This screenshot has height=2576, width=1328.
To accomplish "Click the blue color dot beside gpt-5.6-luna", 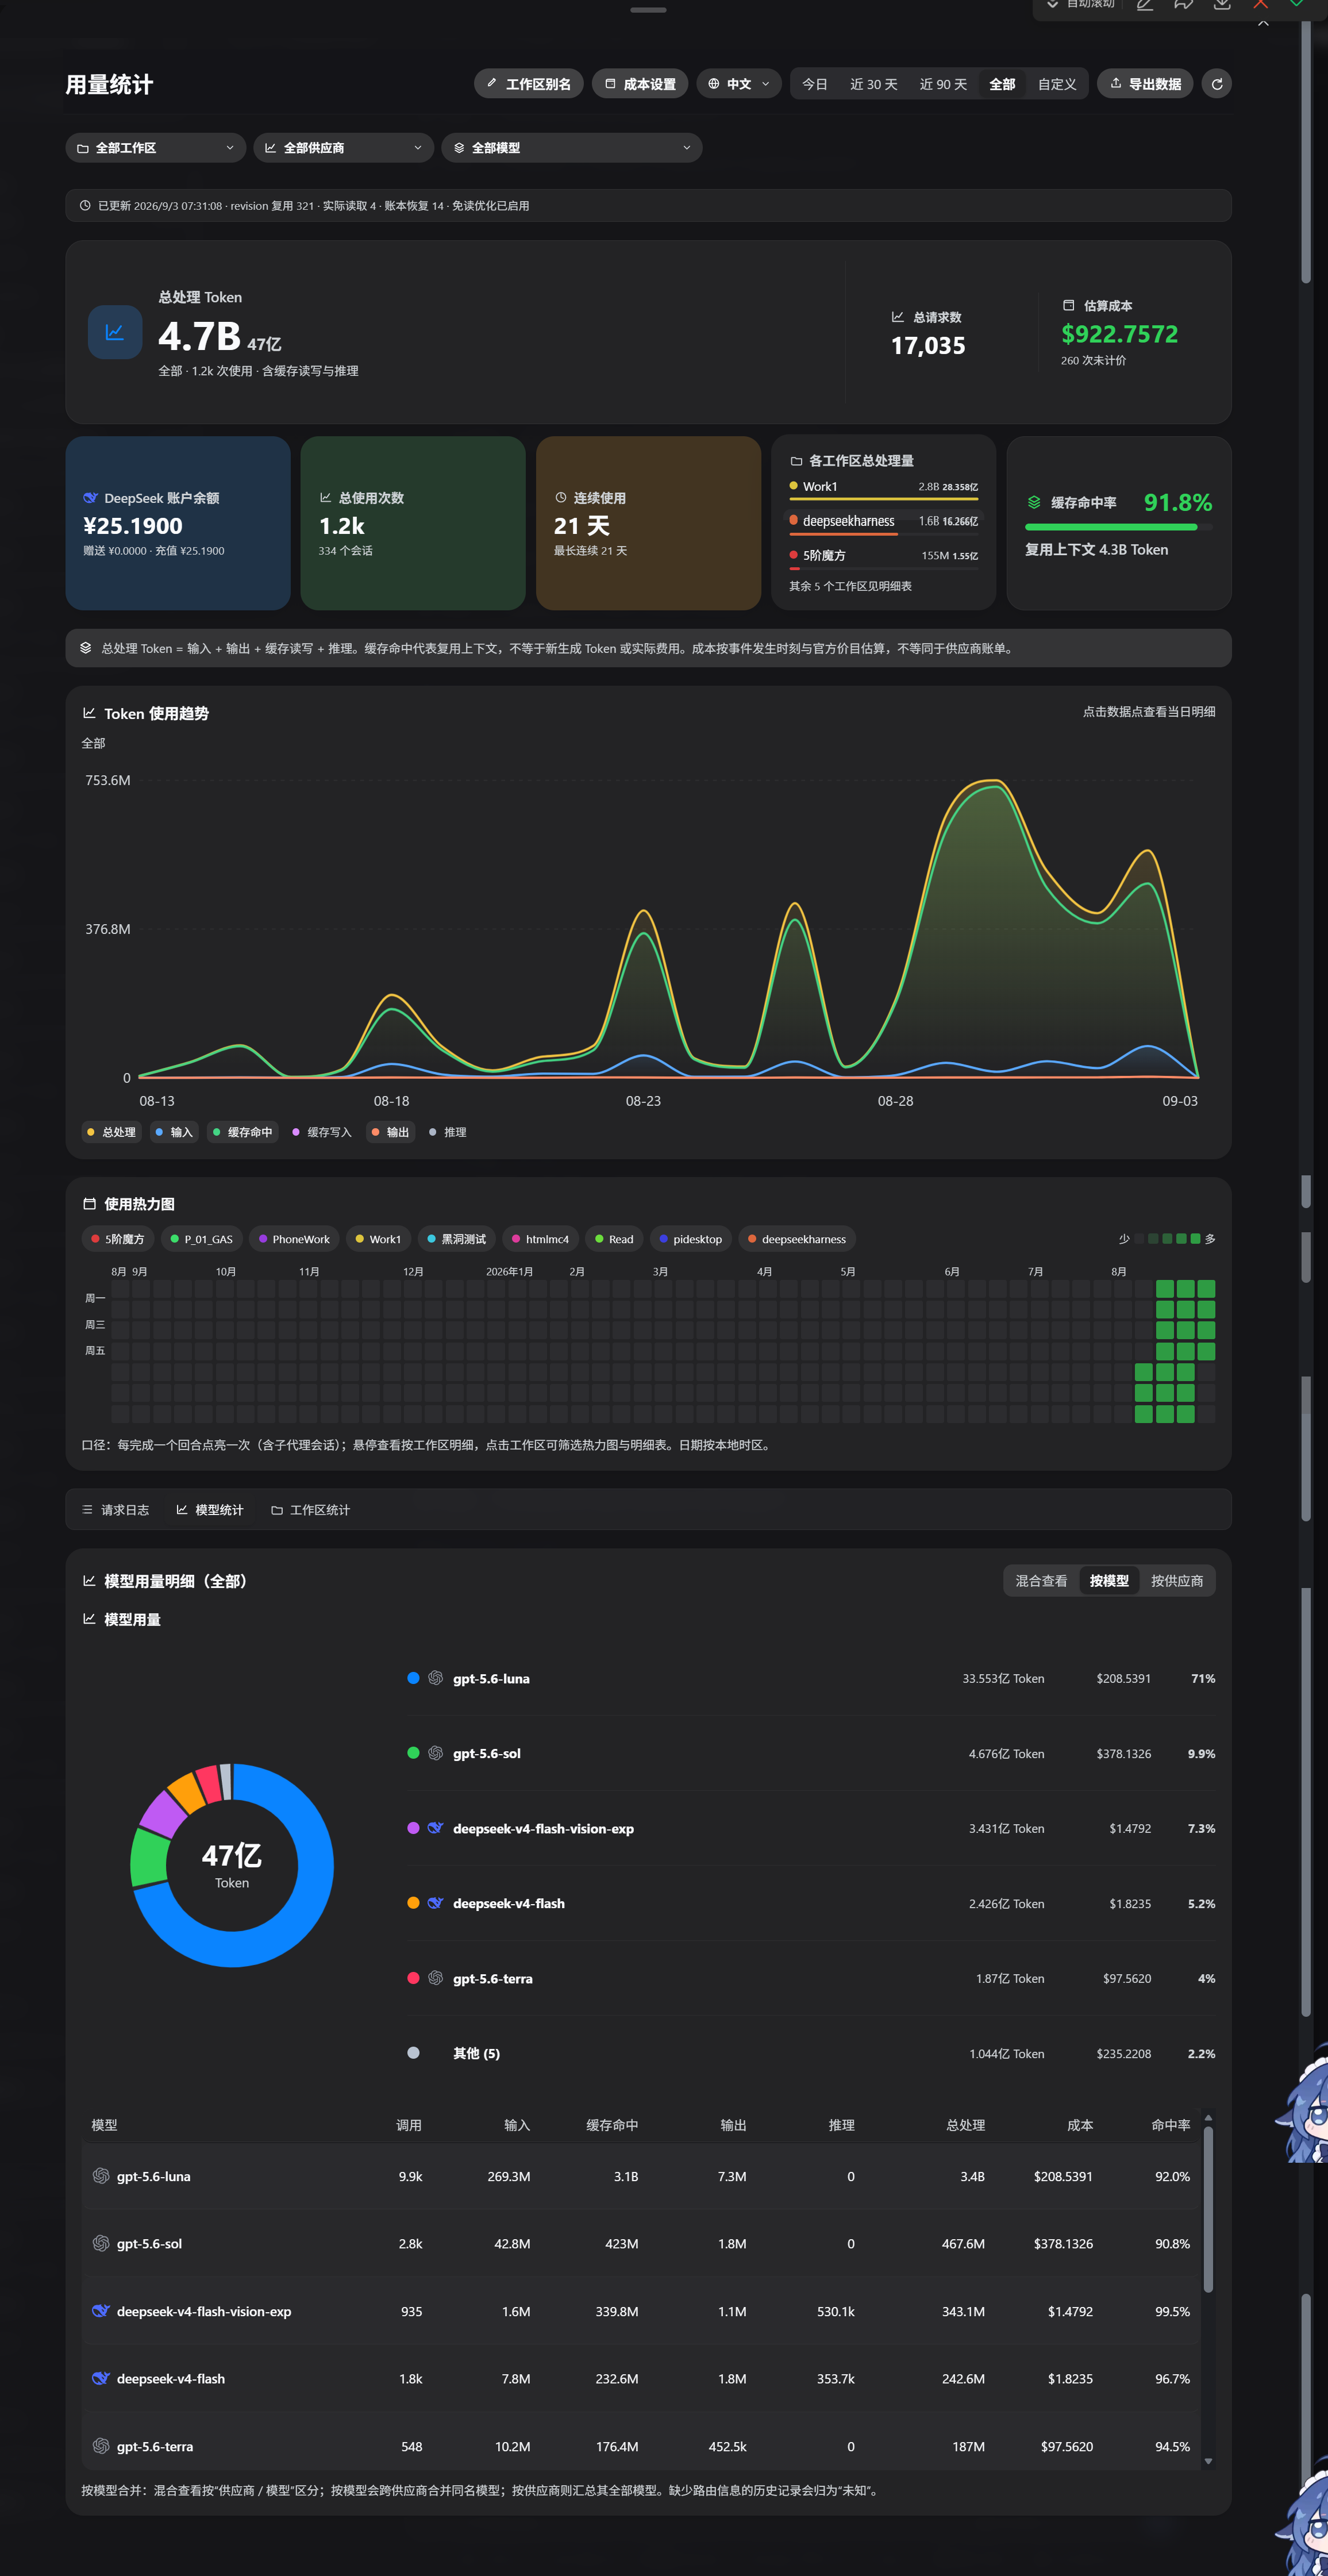I will 413,1678.
